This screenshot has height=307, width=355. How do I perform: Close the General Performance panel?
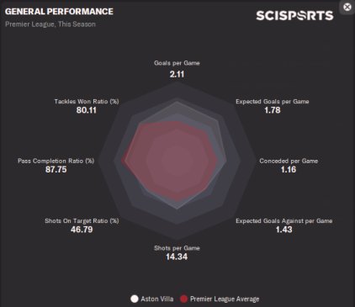tap(347, 7)
